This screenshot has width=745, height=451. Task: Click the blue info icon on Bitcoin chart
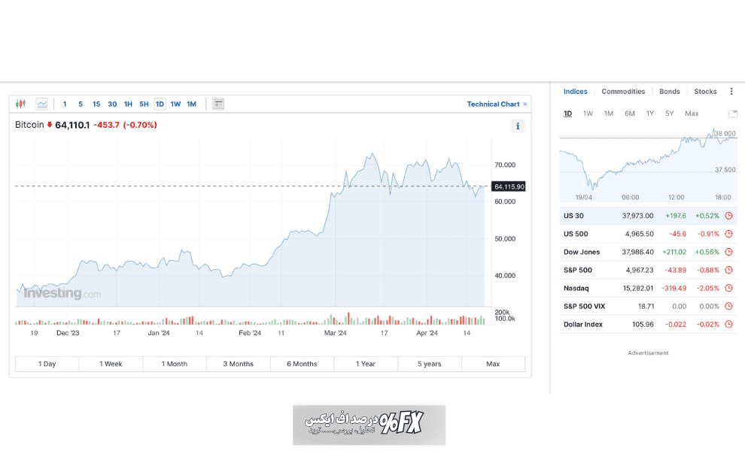point(518,126)
